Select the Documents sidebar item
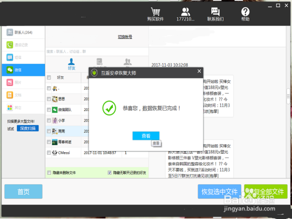Image resolution: width=292 pixels, height=219 pixels. point(24,95)
